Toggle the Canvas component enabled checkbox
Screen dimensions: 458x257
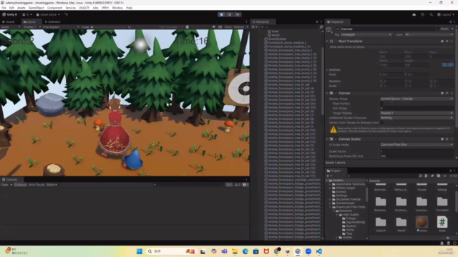click(336, 94)
